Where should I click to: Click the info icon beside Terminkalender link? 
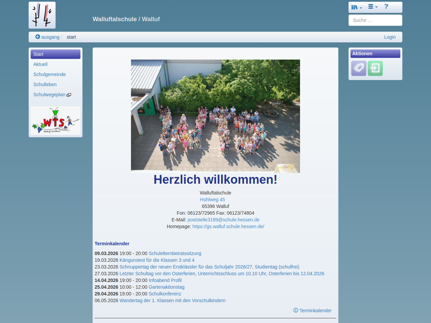tap(296, 310)
